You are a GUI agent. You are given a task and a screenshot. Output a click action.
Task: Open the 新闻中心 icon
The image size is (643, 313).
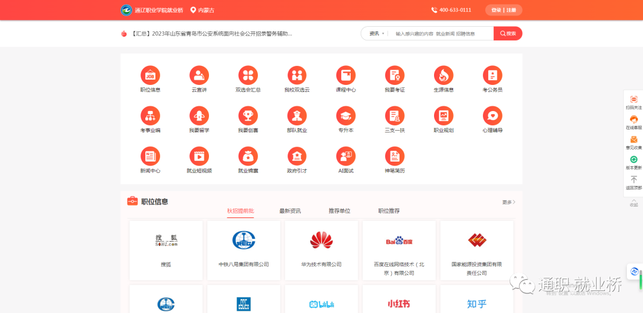coord(150,156)
